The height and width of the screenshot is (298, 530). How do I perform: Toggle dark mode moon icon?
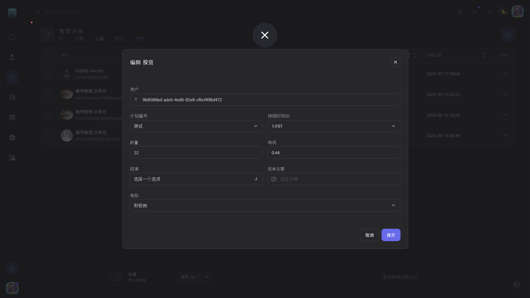504,12
